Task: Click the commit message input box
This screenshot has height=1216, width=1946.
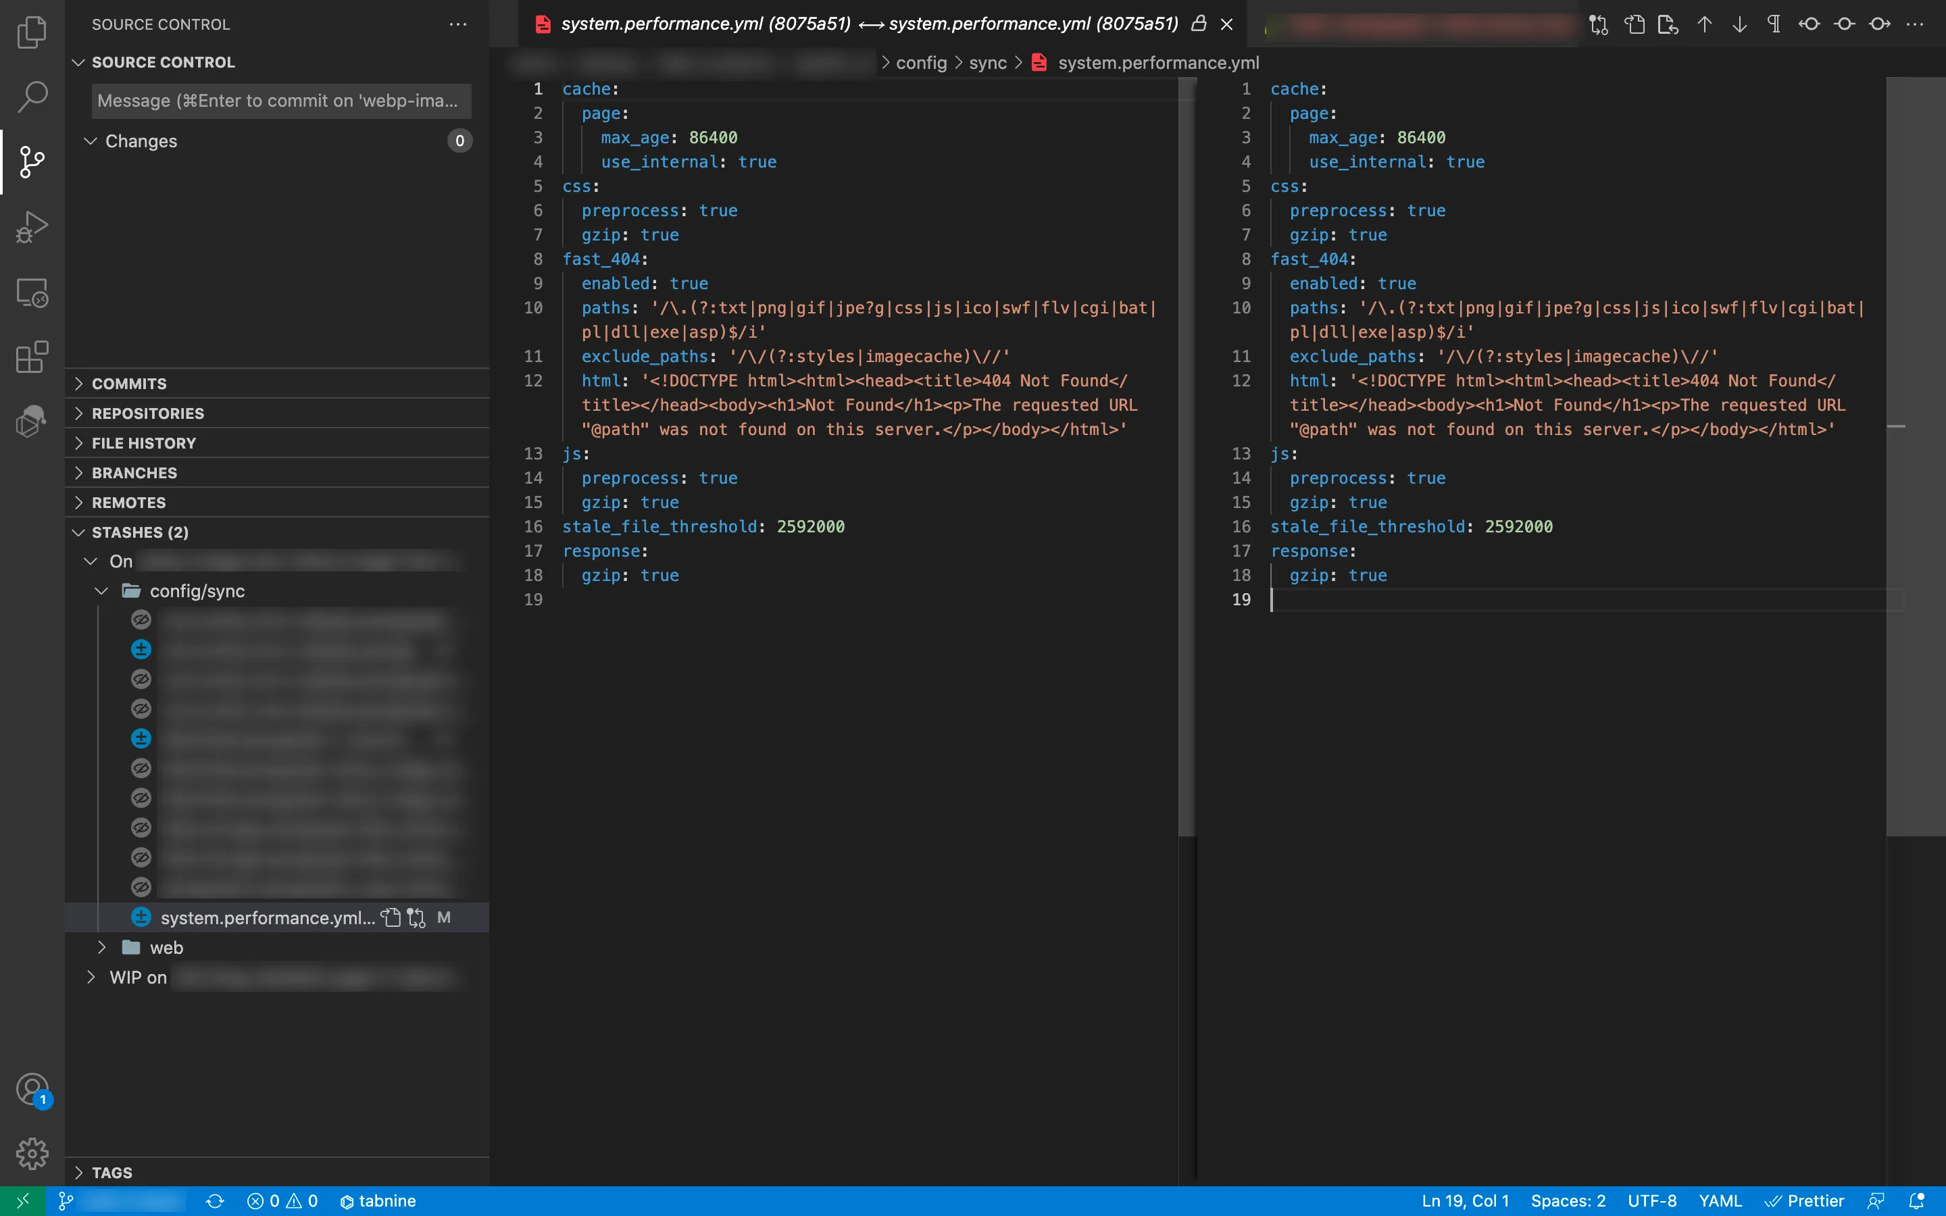Action: pos(280,101)
